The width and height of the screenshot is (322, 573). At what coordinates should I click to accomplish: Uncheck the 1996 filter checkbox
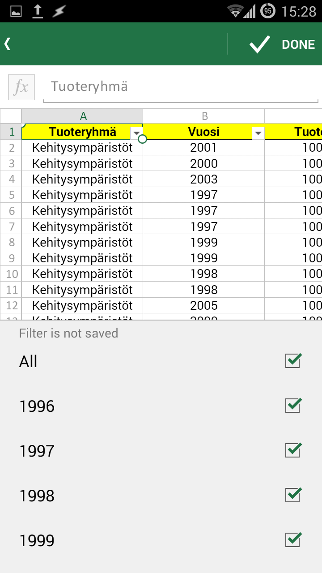coord(293,406)
